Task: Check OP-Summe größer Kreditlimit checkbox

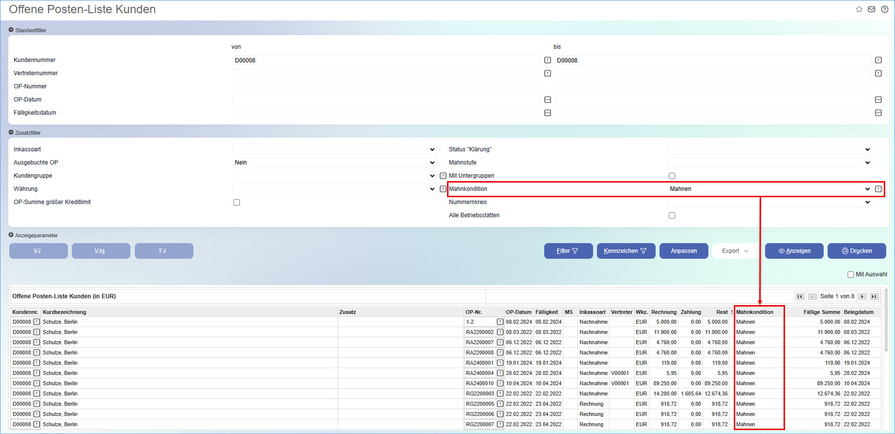Action: click(236, 202)
